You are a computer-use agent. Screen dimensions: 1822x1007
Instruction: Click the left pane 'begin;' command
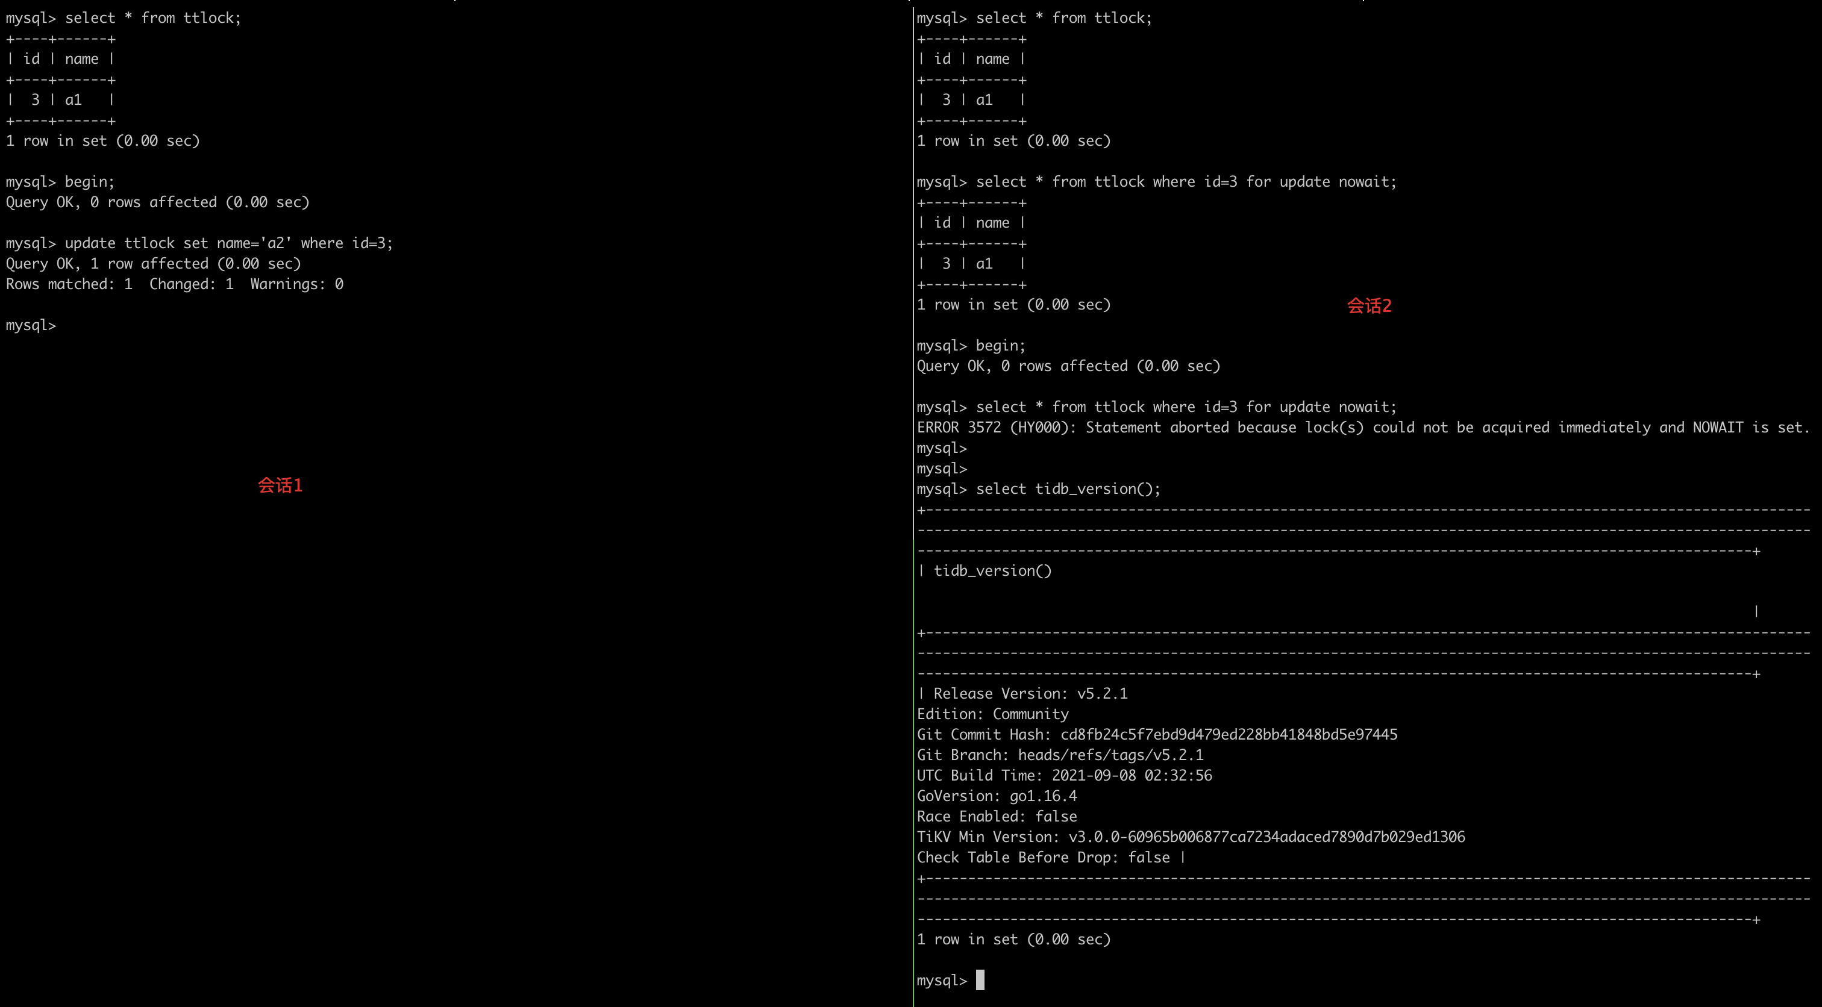click(x=89, y=182)
